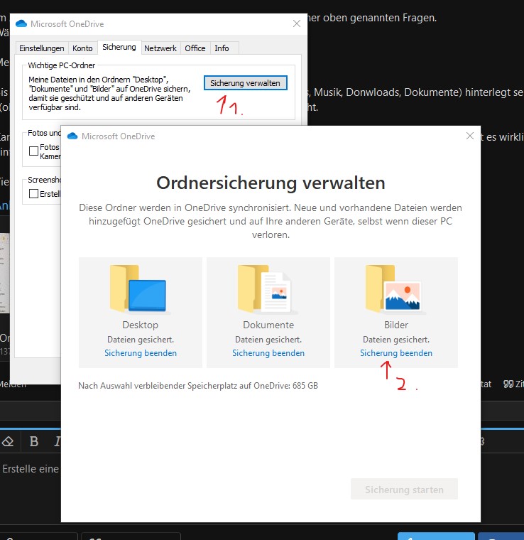This screenshot has height=540, width=524.
Task: Click 'Dateien gesichert.' under Desktop
Action: point(141,340)
